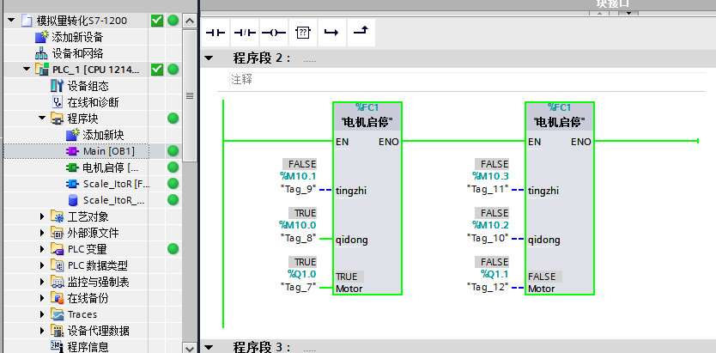Insert a normally open contact
The width and height of the screenshot is (716, 353).
tap(214, 33)
